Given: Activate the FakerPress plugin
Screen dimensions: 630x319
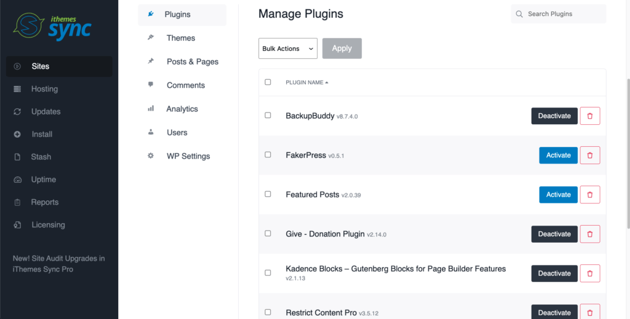Looking at the screenshot, I should (559, 156).
